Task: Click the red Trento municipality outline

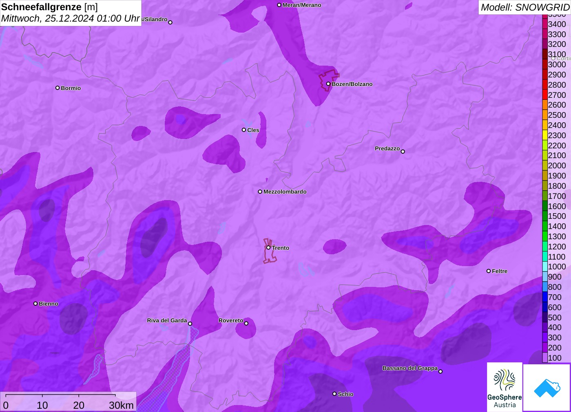Action: pyautogui.click(x=269, y=251)
